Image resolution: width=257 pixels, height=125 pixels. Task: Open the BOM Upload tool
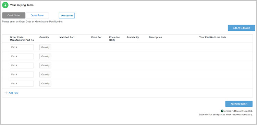[x=67, y=15]
